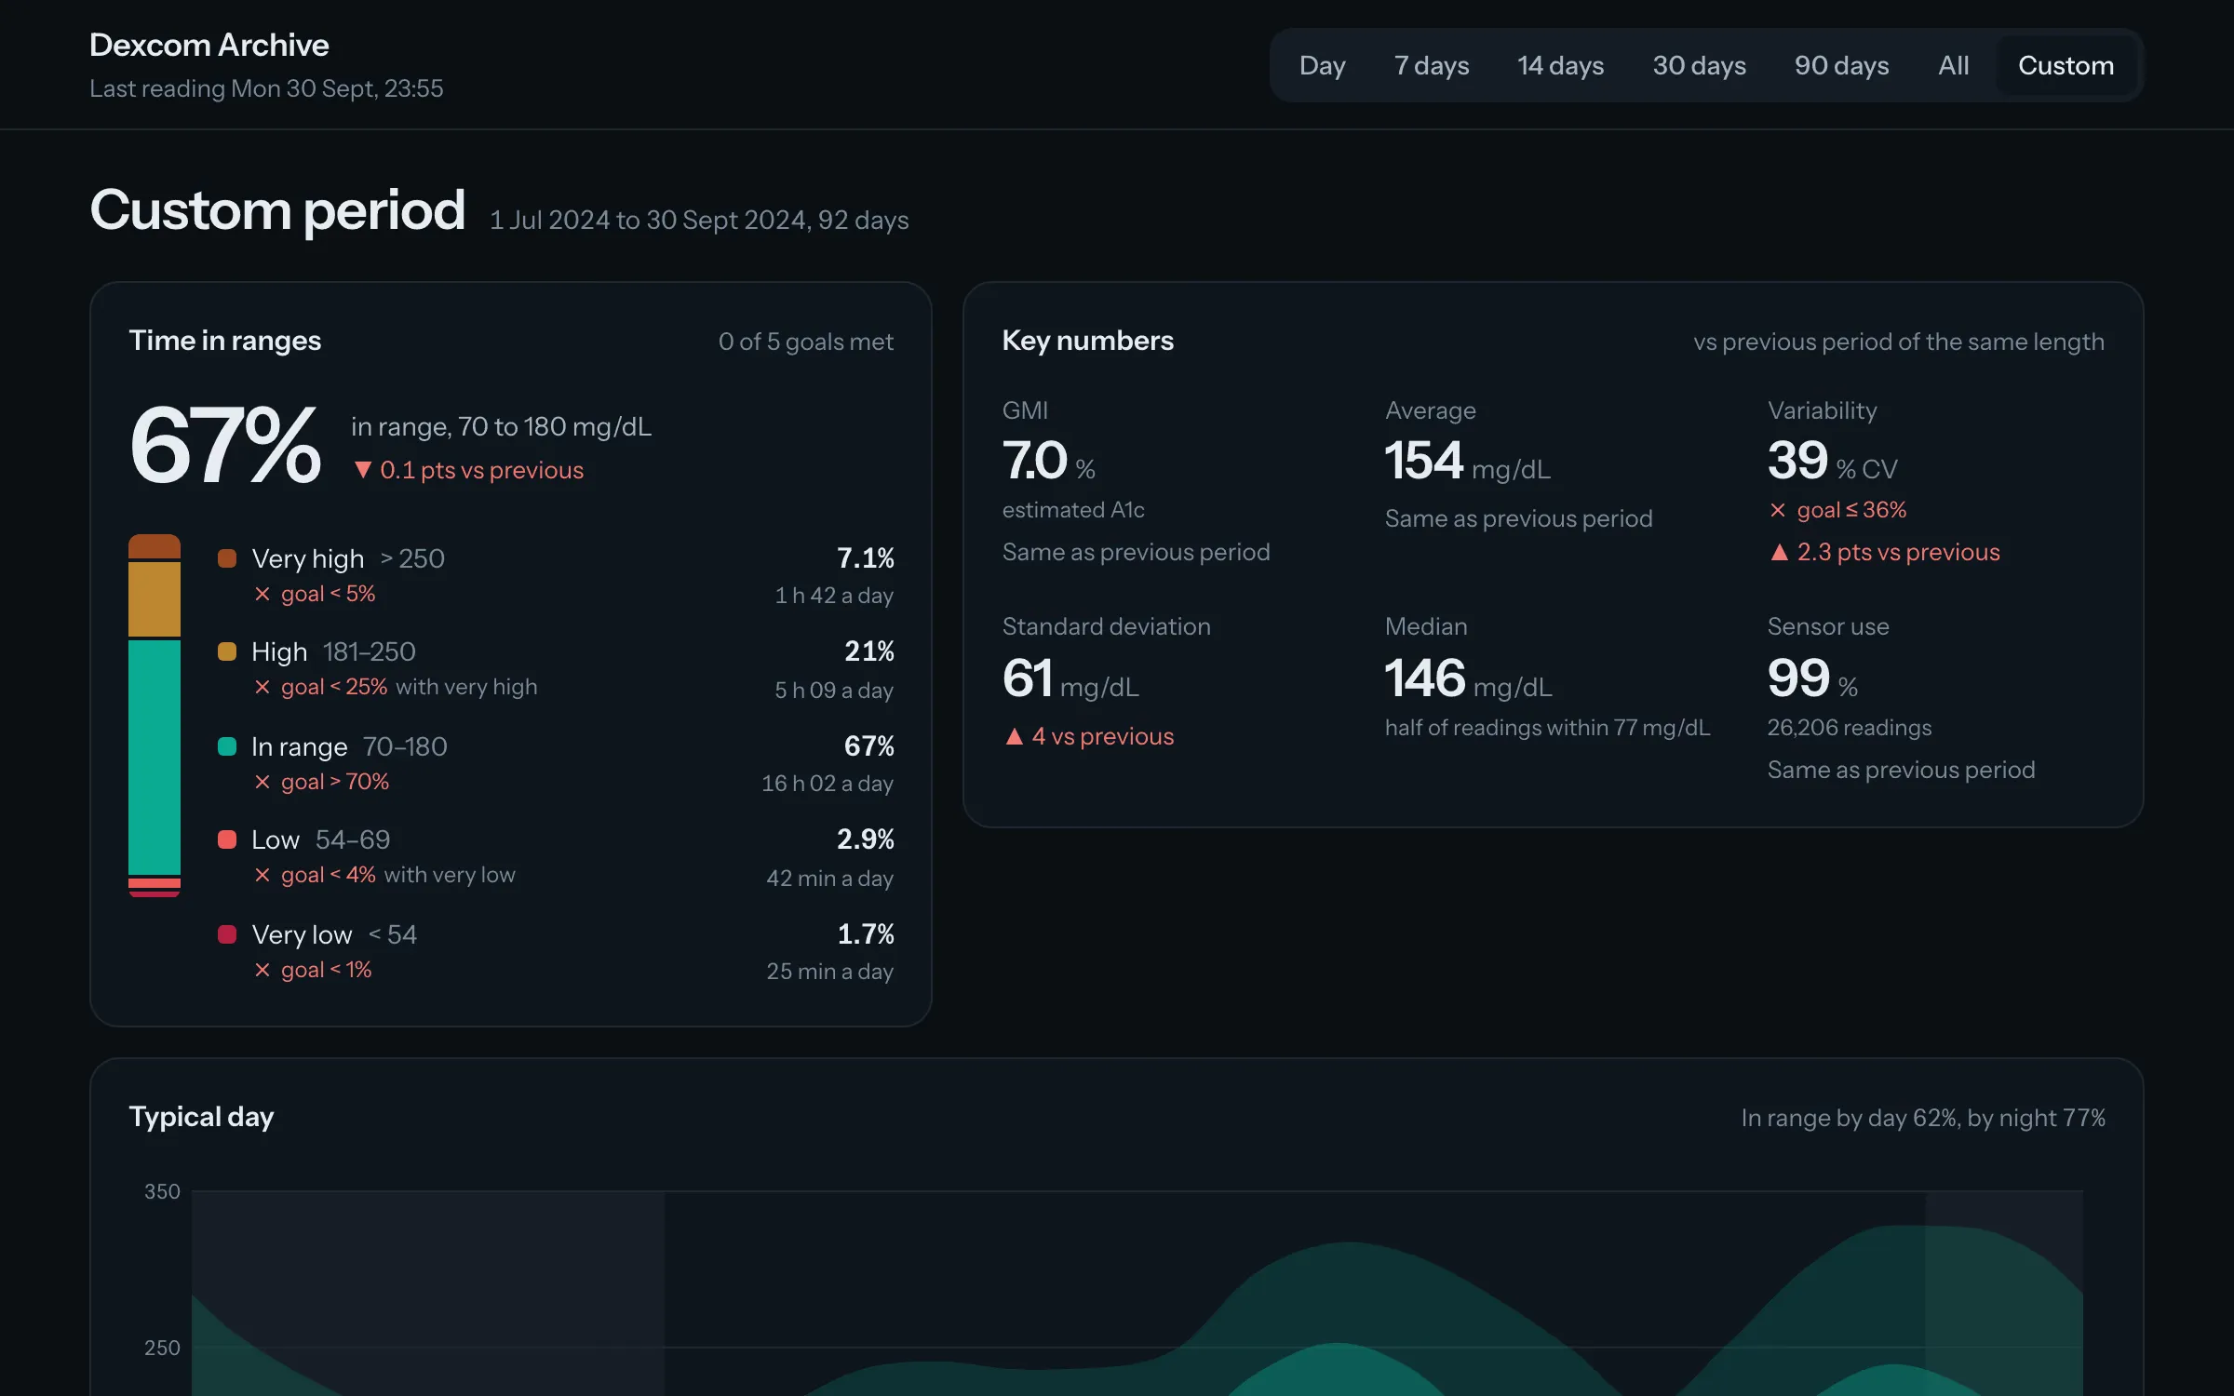The height and width of the screenshot is (1396, 2234).
Task: Click the X icon beside goal < 5%
Action: coord(262,594)
